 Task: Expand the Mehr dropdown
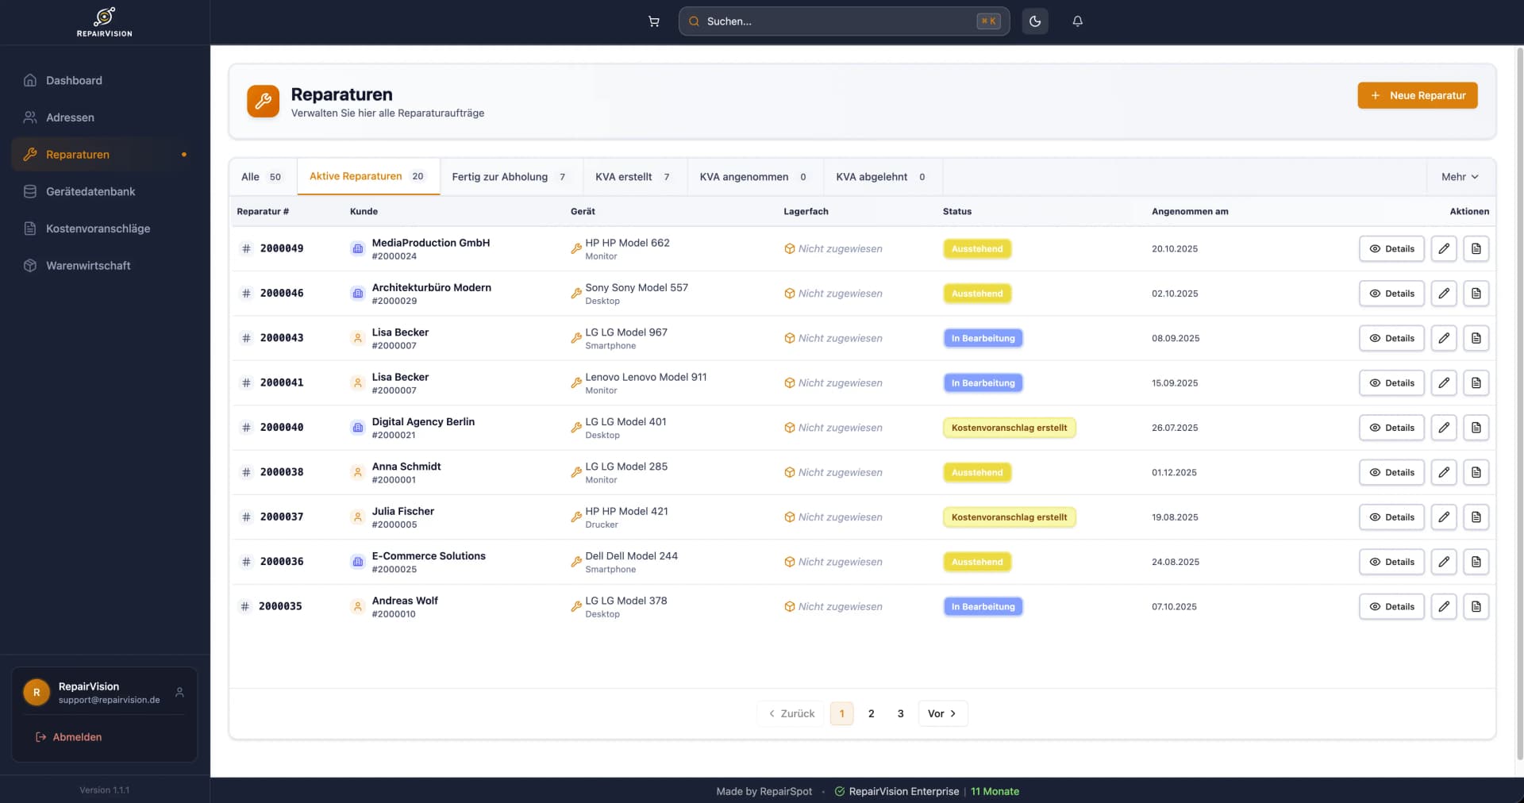tap(1459, 176)
